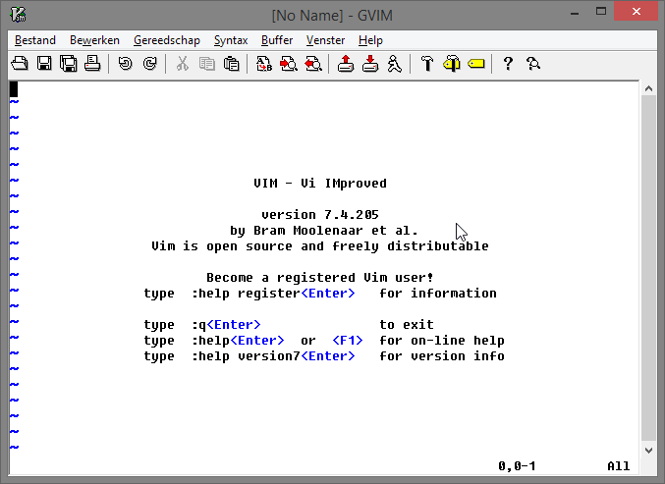Viewport: 665px width, 484px height.
Task: Click cursor position '0,0-1' in status line
Action: coord(517,466)
